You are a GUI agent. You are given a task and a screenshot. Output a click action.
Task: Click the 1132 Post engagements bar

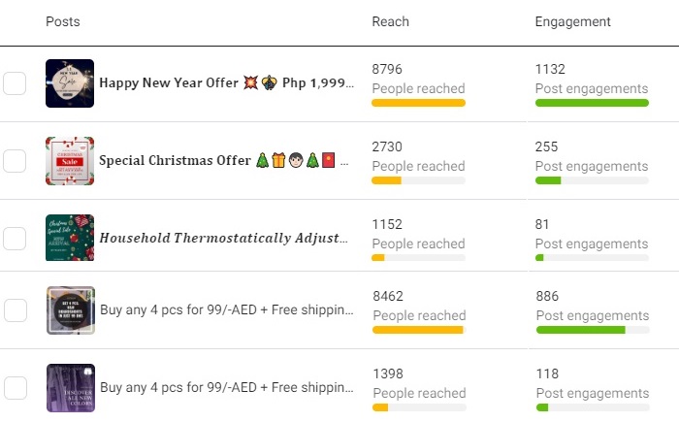592,102
